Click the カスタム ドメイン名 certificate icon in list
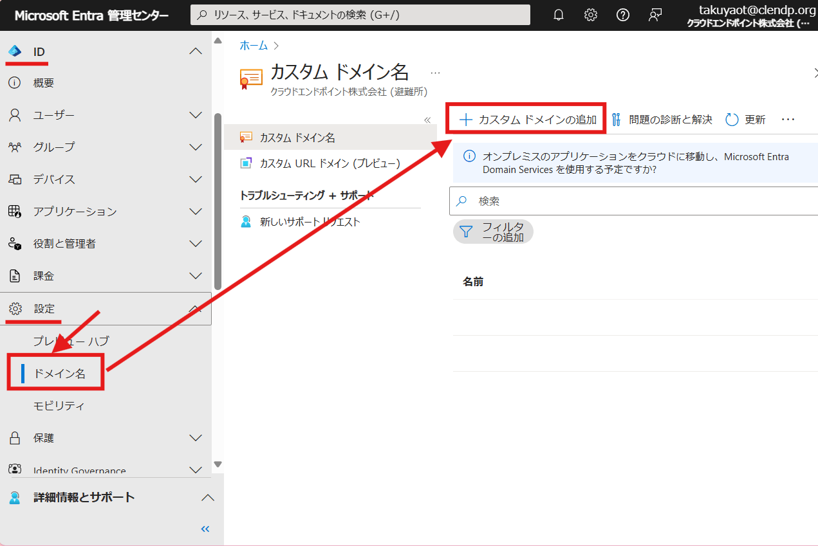818x546 pixels. [x=246, y=138]
